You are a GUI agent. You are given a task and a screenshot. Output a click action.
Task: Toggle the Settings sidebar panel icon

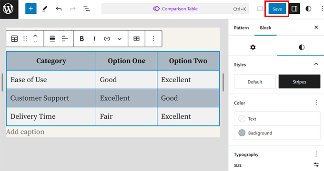(294, 9)
